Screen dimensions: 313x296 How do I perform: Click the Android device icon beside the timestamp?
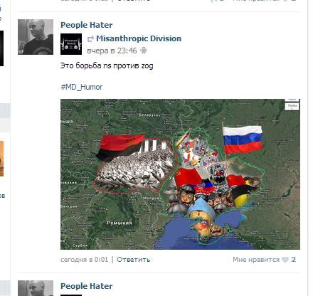(x=144, y=51)
